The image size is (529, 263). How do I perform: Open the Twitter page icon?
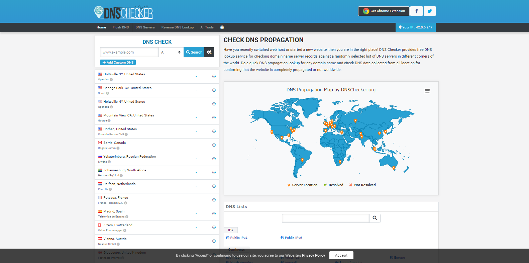430,11
